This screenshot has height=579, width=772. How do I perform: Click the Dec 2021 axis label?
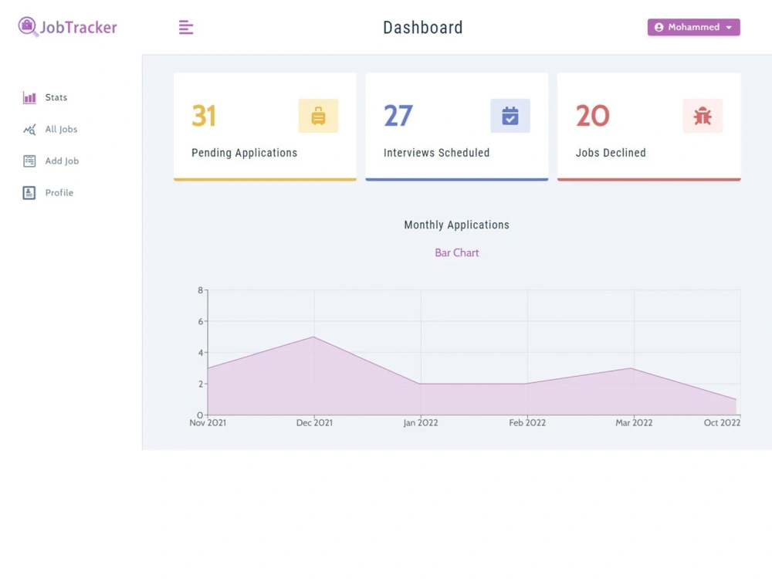pyautogui.click(x=314, y=423)
